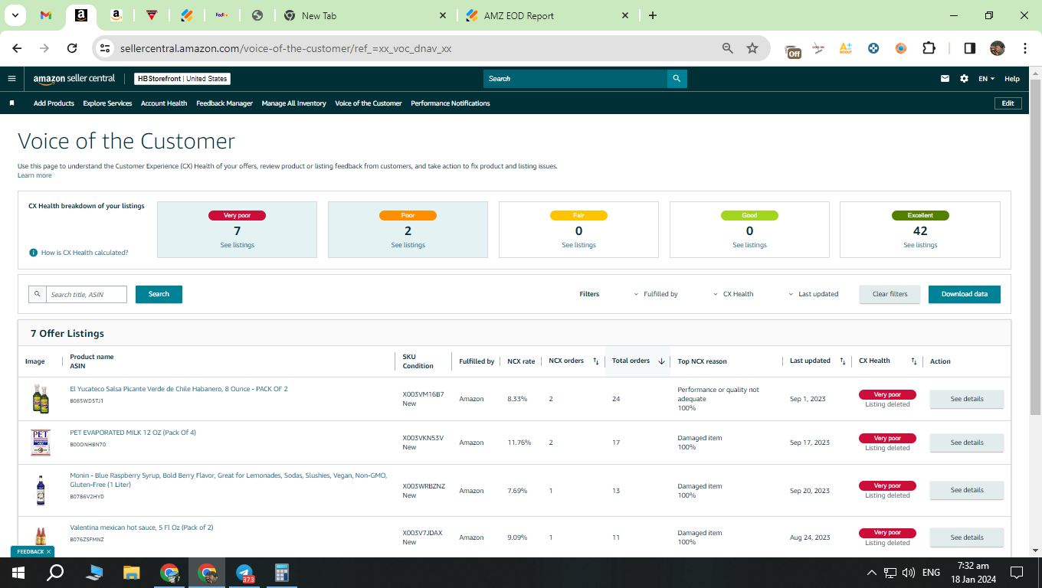Open How is CX Health calculated link
This screenshot has width=1042, height=588.
click(x=84, y=253)
